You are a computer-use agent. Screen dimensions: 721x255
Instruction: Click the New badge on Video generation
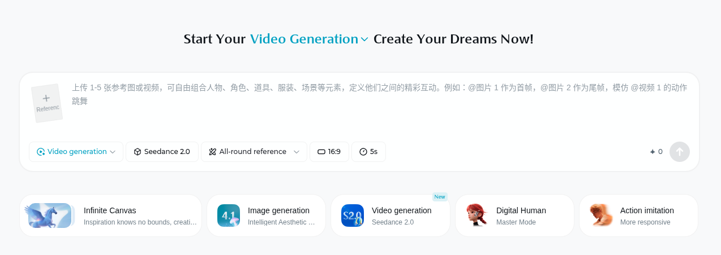(440, 197)
